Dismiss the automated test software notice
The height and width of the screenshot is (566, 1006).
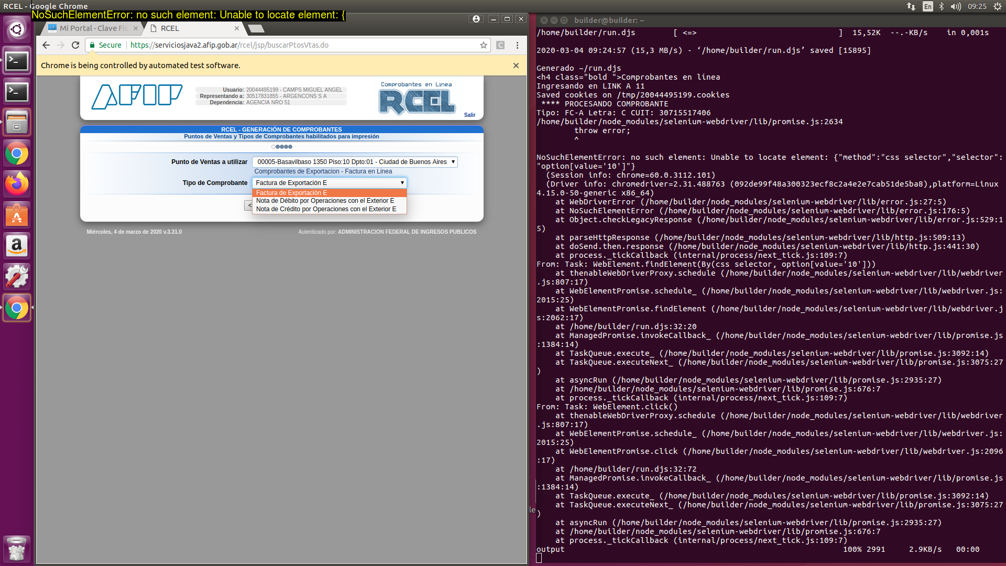click(516, 66)
